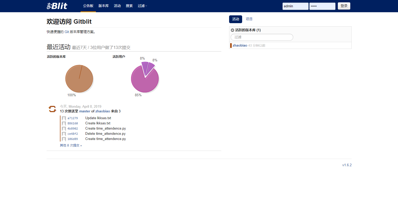Open zhaobiao link in push summary
Screen dimensions: 398x224
(x=103, y=111)
